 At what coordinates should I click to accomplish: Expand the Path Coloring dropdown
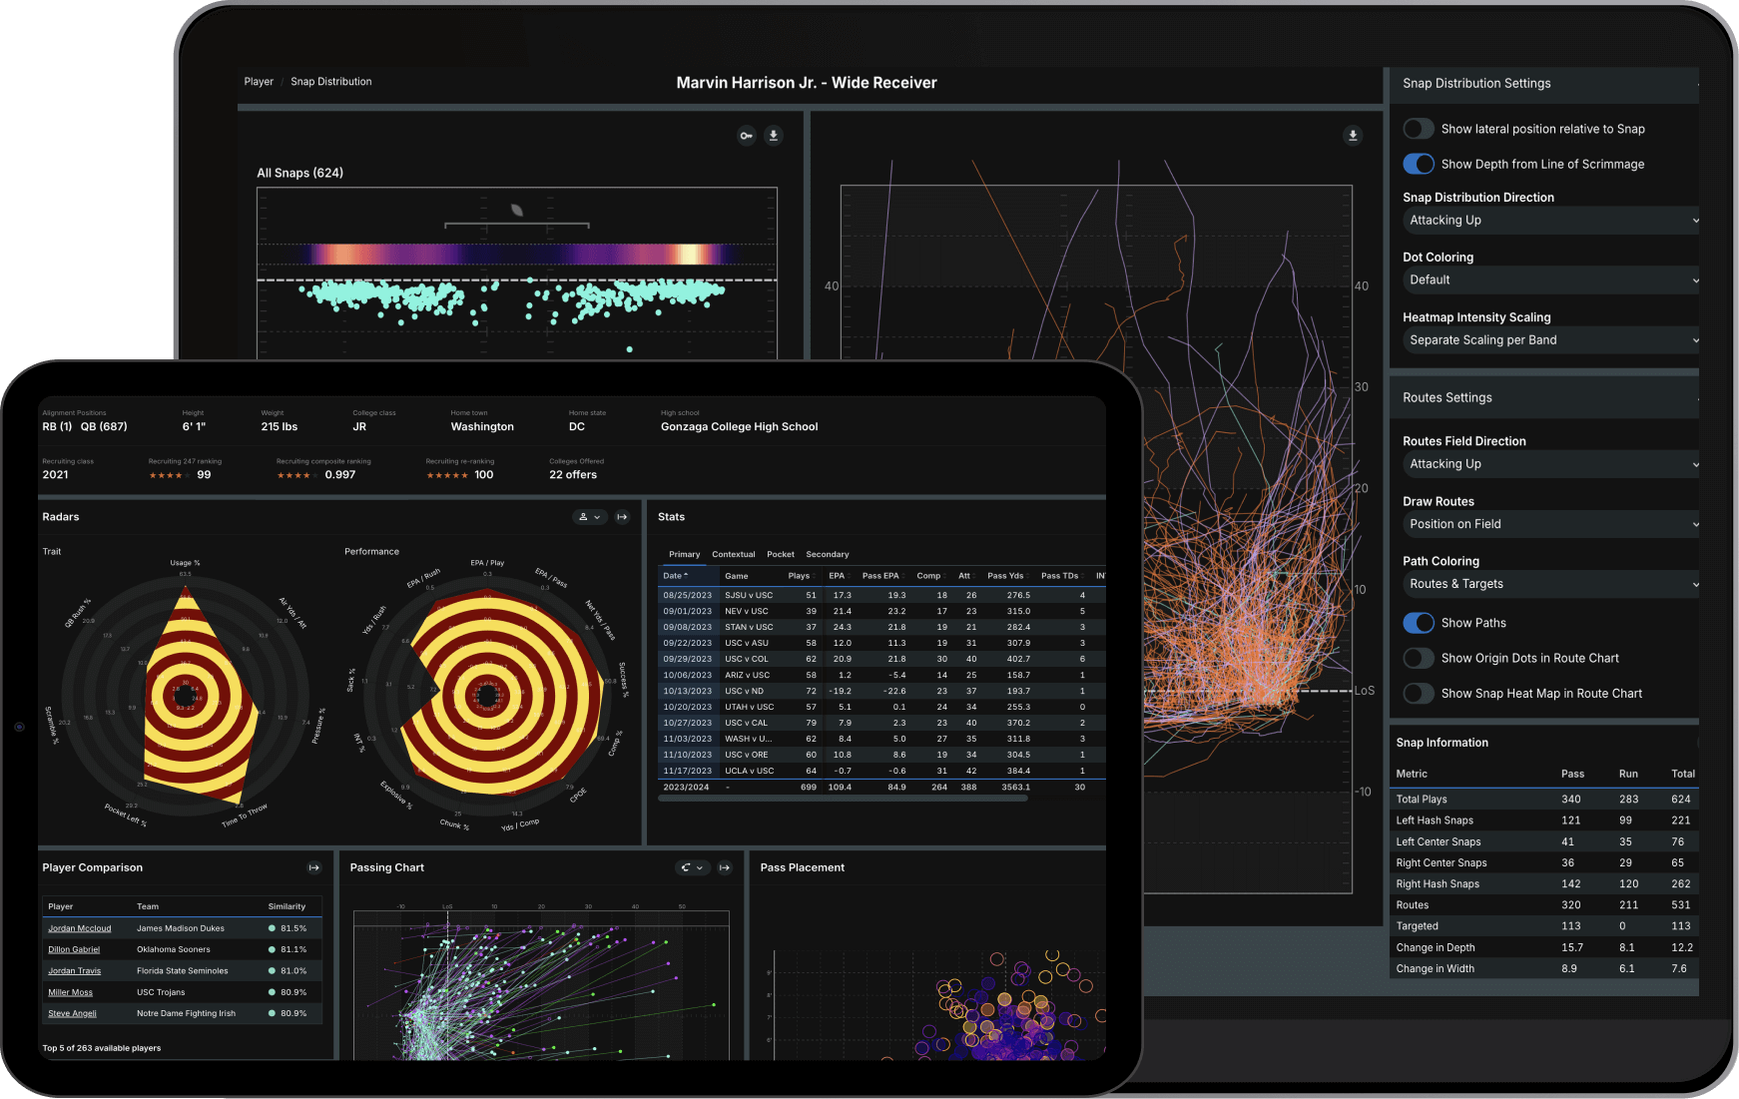coord(1550,584)
